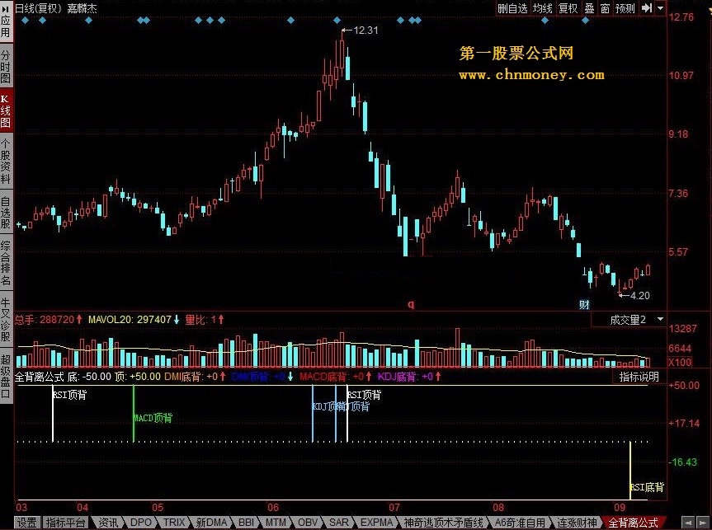The width and height of the screenshot is (712, 530).
Task: Click the jump-to-end arrow icon
Action: [647, 8]
